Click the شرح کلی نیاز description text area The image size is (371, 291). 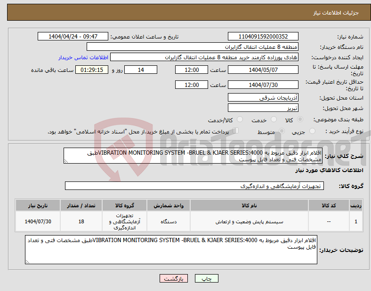(193, 156)
